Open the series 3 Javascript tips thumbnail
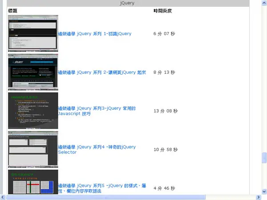The height and width of the screenshot is (200, 267). (x=33, y=111)
